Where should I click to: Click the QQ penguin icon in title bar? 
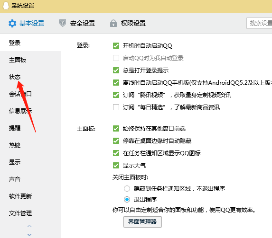click(x=6, y=6)
